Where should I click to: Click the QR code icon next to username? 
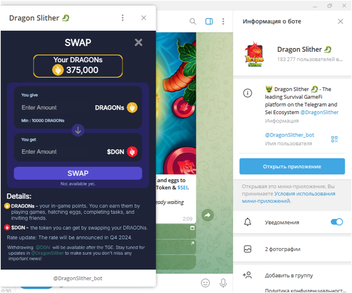(x=334, y=139)
